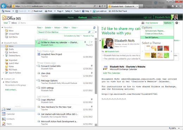The image size is (183, 130).
Task: Open the Junk E-Mail folder
Action: point(13,63)
